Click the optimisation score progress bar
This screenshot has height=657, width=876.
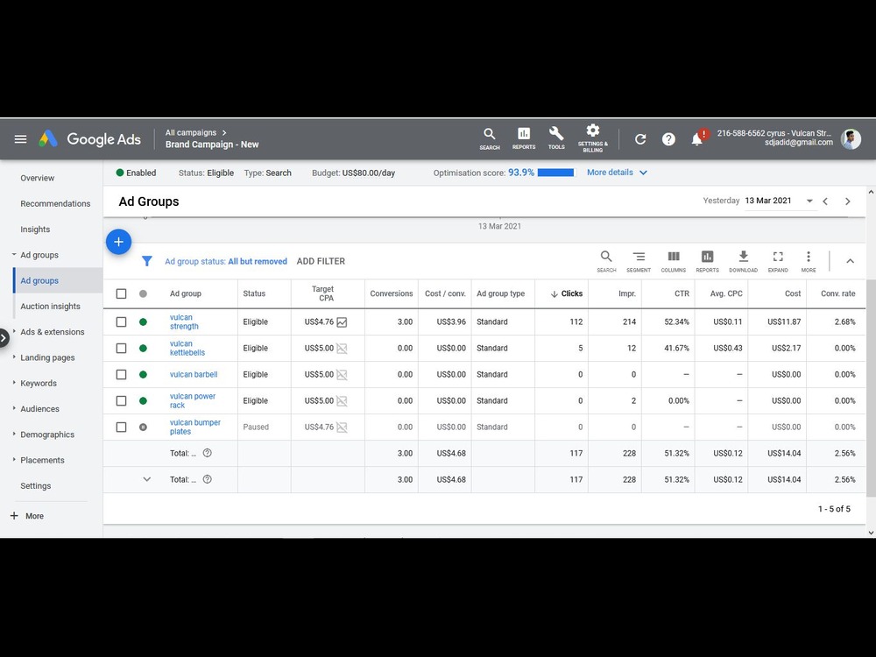[x=555, y=173]
